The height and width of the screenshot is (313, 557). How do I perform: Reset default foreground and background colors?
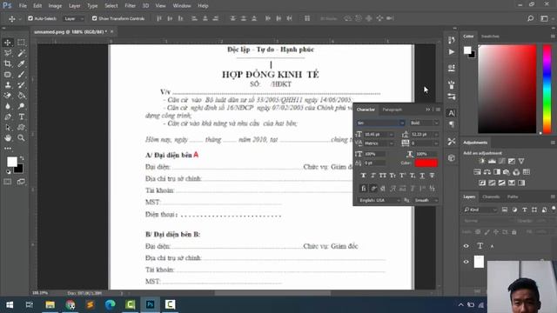coord(8,172)
